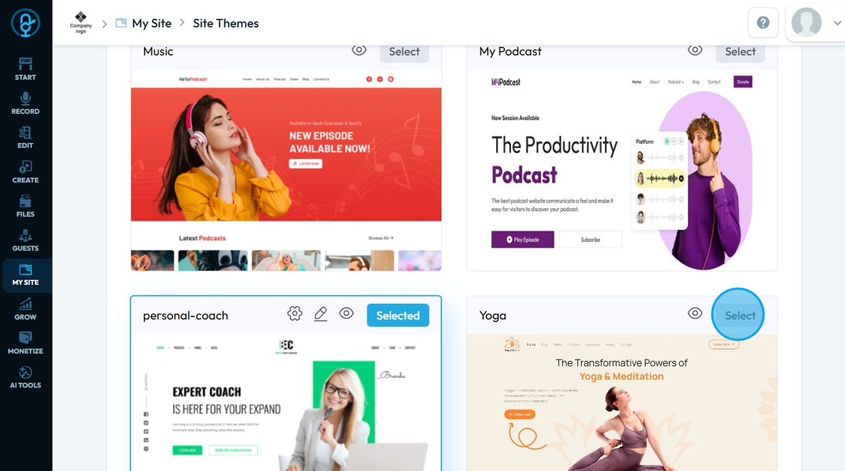Open the Start item in the sidebar
Viewport: 845px width, 471px height.
26,69
